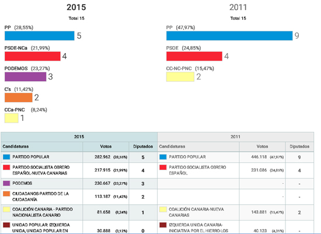
Task: Click orange swatch beside CIUDADANOS table row
Action: [6, 194]
